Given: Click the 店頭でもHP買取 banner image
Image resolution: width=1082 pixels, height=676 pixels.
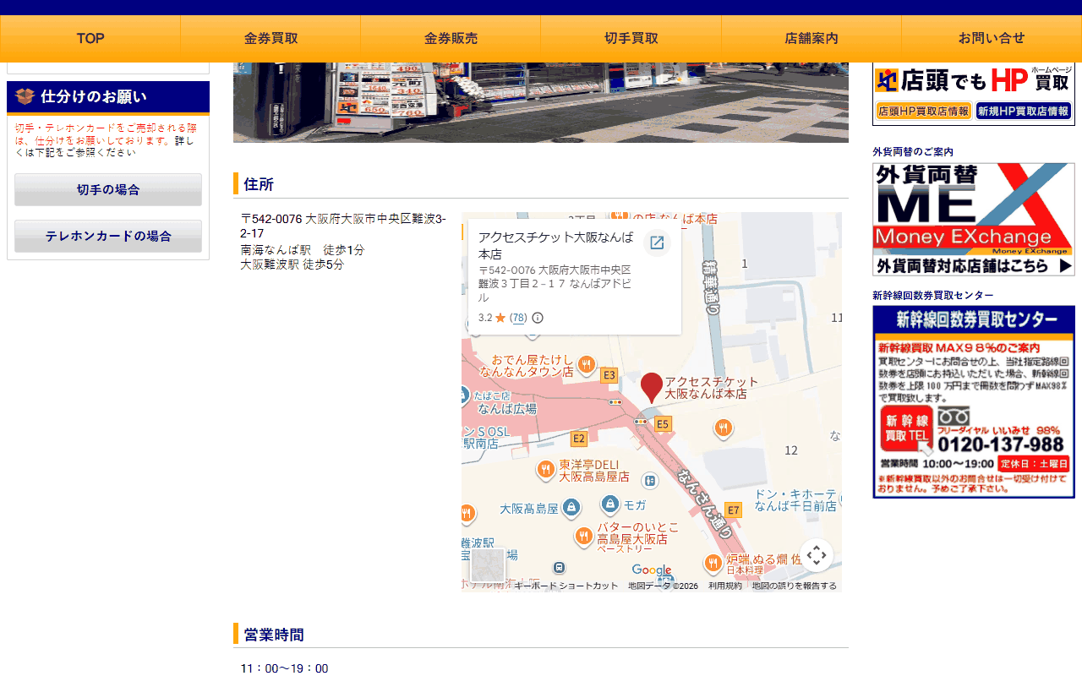Looking at the screenshot, I should click(x=974, y=94).
